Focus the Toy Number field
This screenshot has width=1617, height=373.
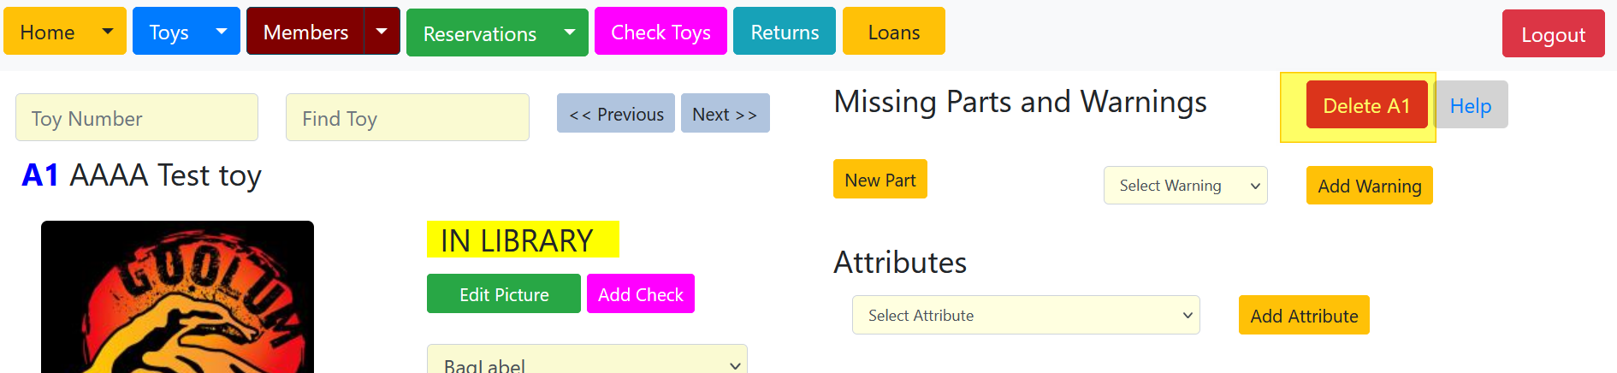tap(137, 118)
